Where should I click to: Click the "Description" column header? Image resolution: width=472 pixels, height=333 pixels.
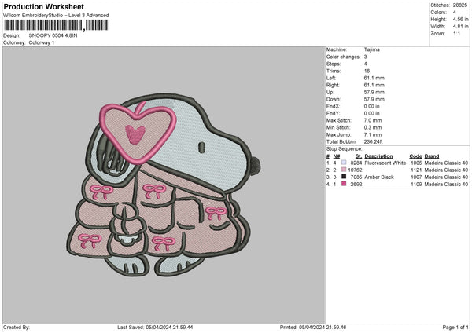coord(378,156)
